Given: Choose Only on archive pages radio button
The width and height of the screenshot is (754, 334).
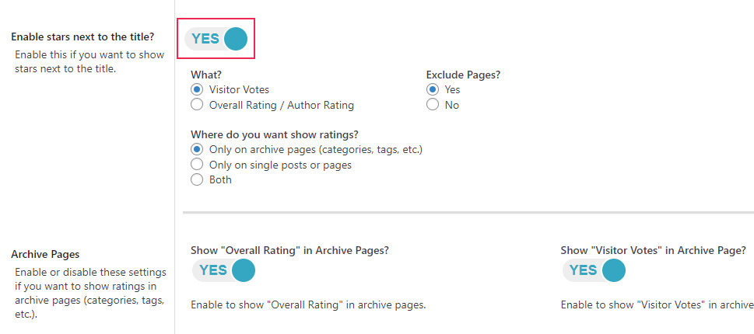Looking at the screenshot, I should coord(197,149).
